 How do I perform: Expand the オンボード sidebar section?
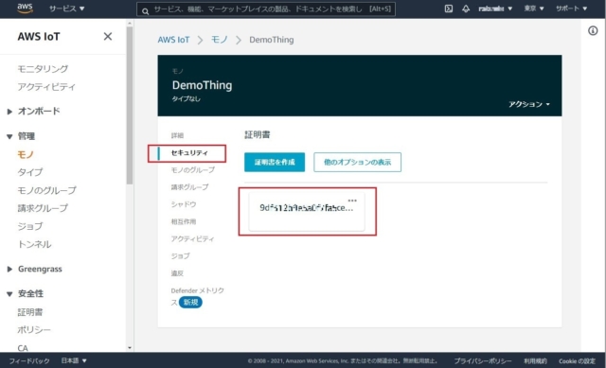point(34,112)
